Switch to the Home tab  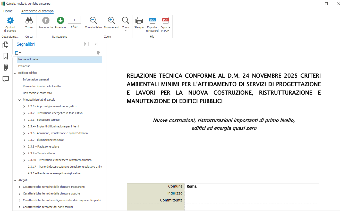click(8, 11)
